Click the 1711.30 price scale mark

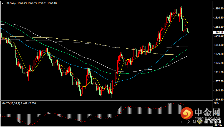(x=218, y=72)
